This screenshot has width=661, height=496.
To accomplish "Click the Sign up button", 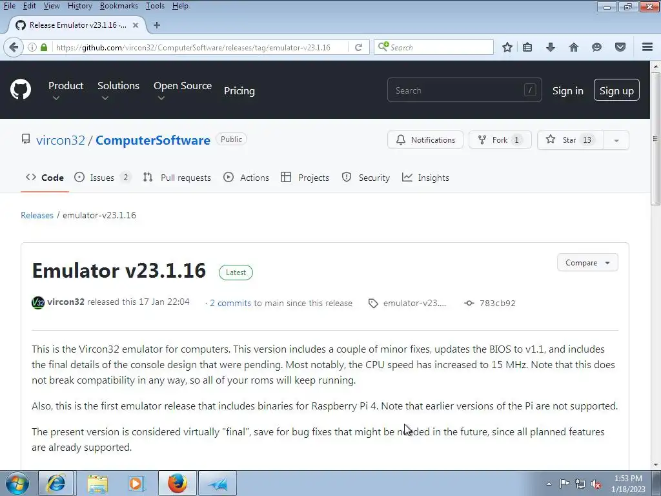I will point(616,90).
